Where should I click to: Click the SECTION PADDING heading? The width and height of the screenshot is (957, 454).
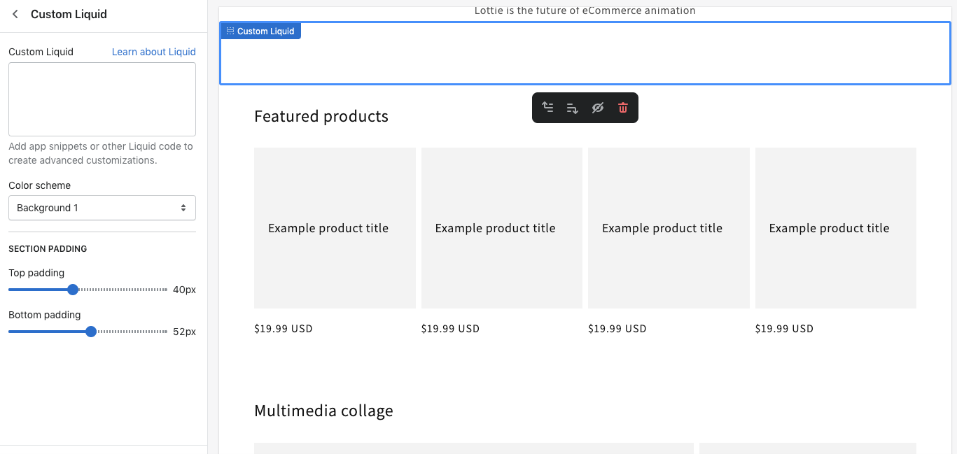pos(48,248)
